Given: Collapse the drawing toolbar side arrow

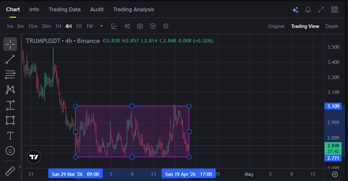Looking at the screenshot, I should 20,166.
